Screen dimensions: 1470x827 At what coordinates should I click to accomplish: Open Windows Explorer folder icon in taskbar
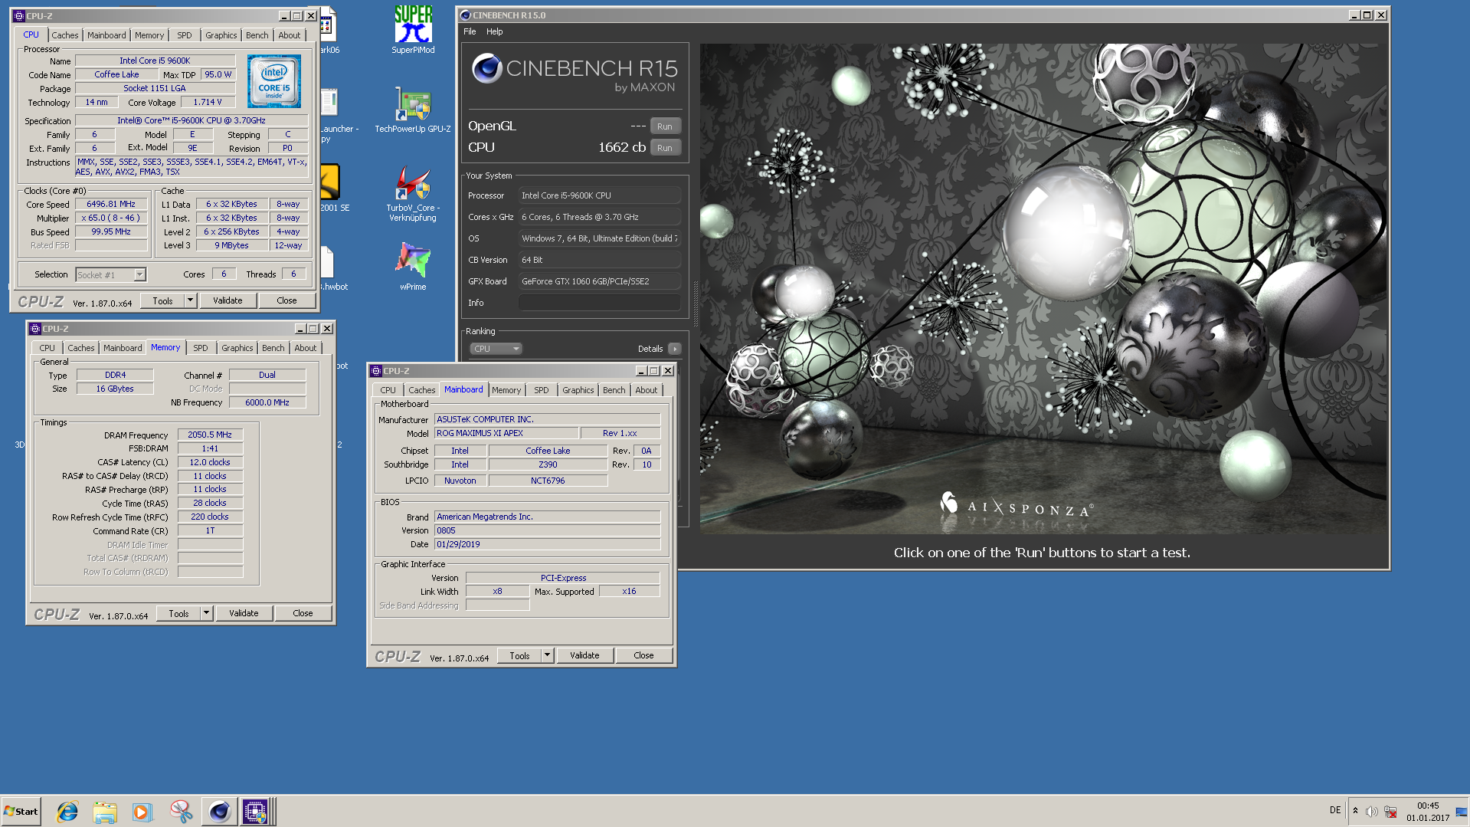[105, 812]
